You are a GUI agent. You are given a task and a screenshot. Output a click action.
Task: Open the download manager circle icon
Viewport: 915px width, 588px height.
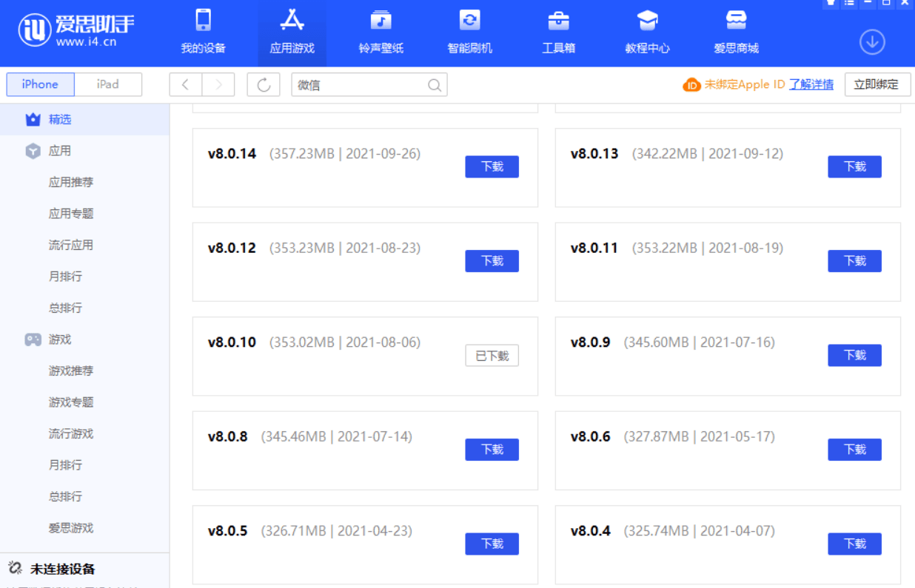[x=872, y=42]
